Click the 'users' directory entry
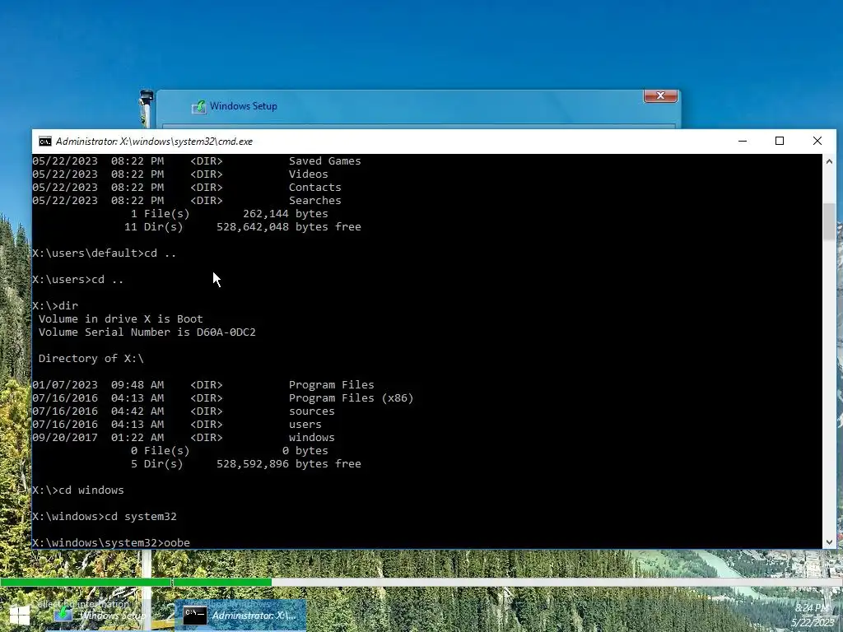This screenshot has height=632, width=843. pos(305,425)
